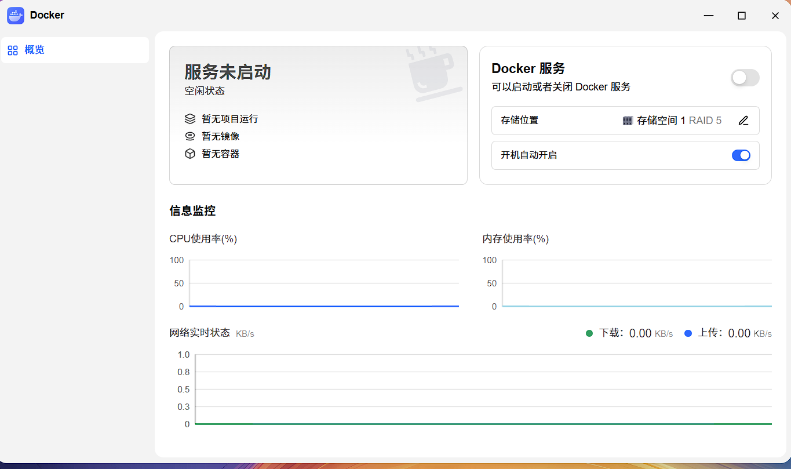Click the blue 上传 legend dot
Viewport: 791px width, 469px height.
pos(688,333)
